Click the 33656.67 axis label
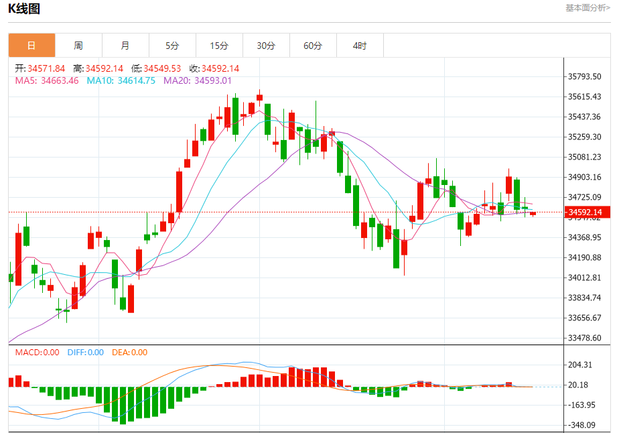Screen dimensions: 617x433 pyautogui.click(x=585, y=318)
